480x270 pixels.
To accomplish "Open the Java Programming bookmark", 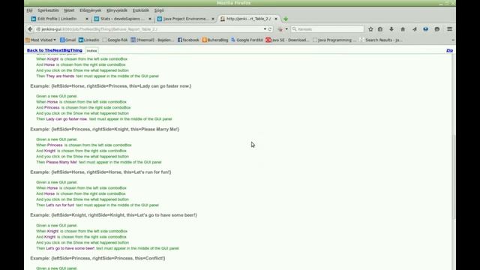I will point(334,40).
